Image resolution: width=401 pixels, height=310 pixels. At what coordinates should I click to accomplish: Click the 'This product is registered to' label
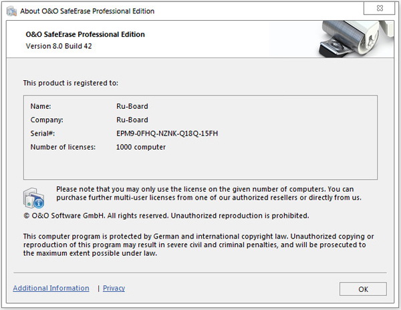tap(70, 83)
